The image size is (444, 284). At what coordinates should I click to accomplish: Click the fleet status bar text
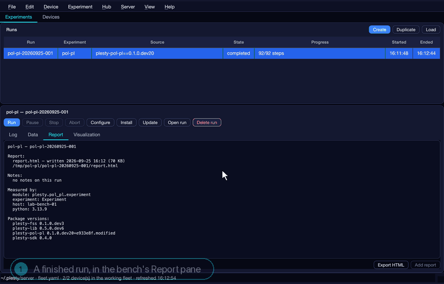click(x=88, y=278)
